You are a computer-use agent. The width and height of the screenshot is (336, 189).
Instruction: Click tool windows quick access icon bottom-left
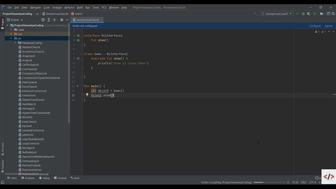[3, 182]
